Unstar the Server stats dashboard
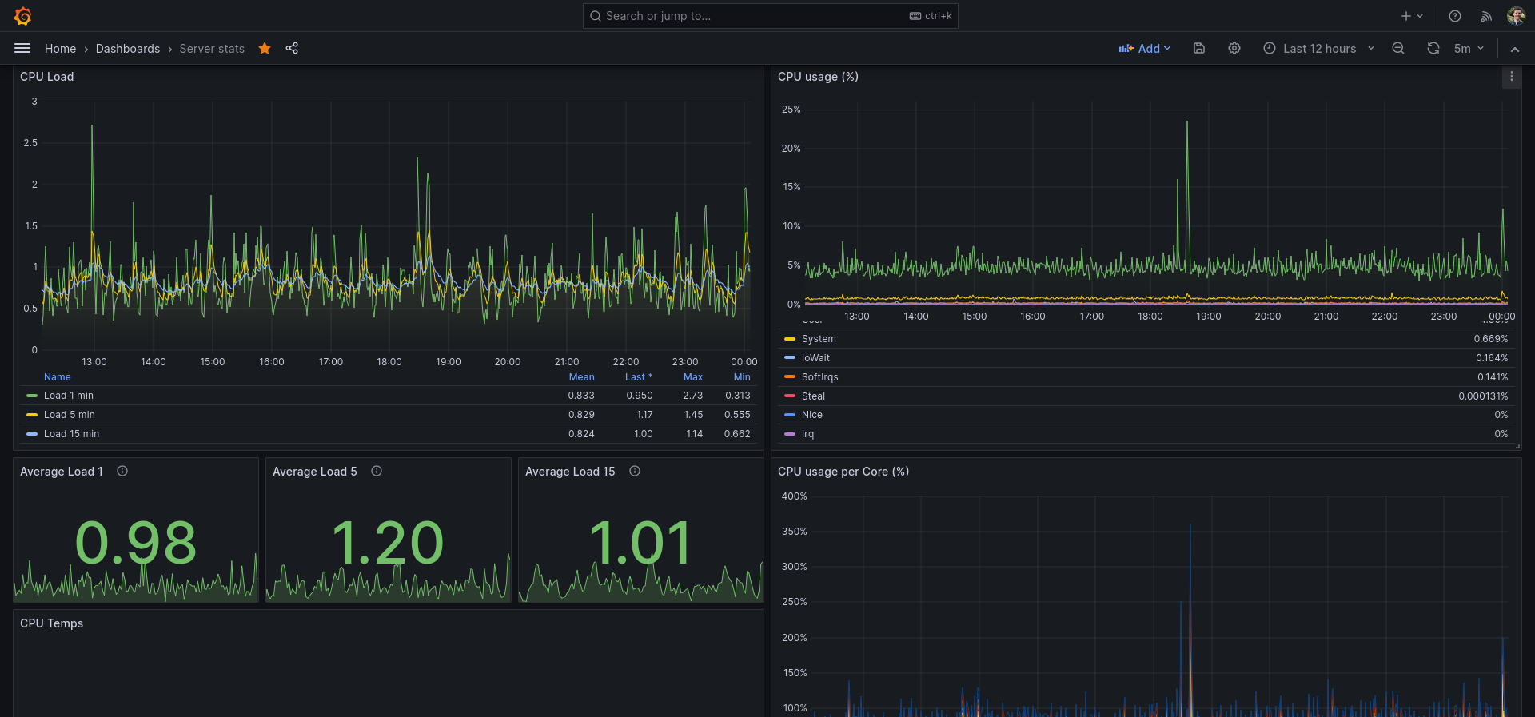The image size is (1535, 717). (265, 49)
